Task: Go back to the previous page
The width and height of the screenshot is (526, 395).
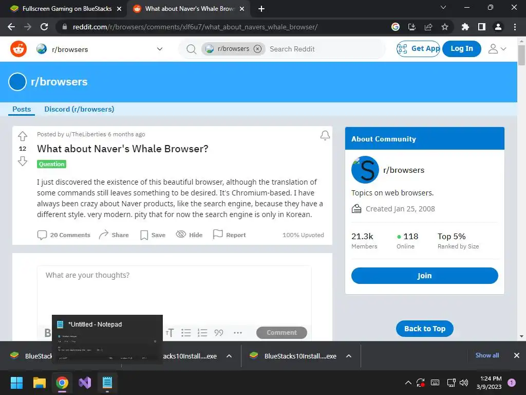Action: tap(11, 27)
